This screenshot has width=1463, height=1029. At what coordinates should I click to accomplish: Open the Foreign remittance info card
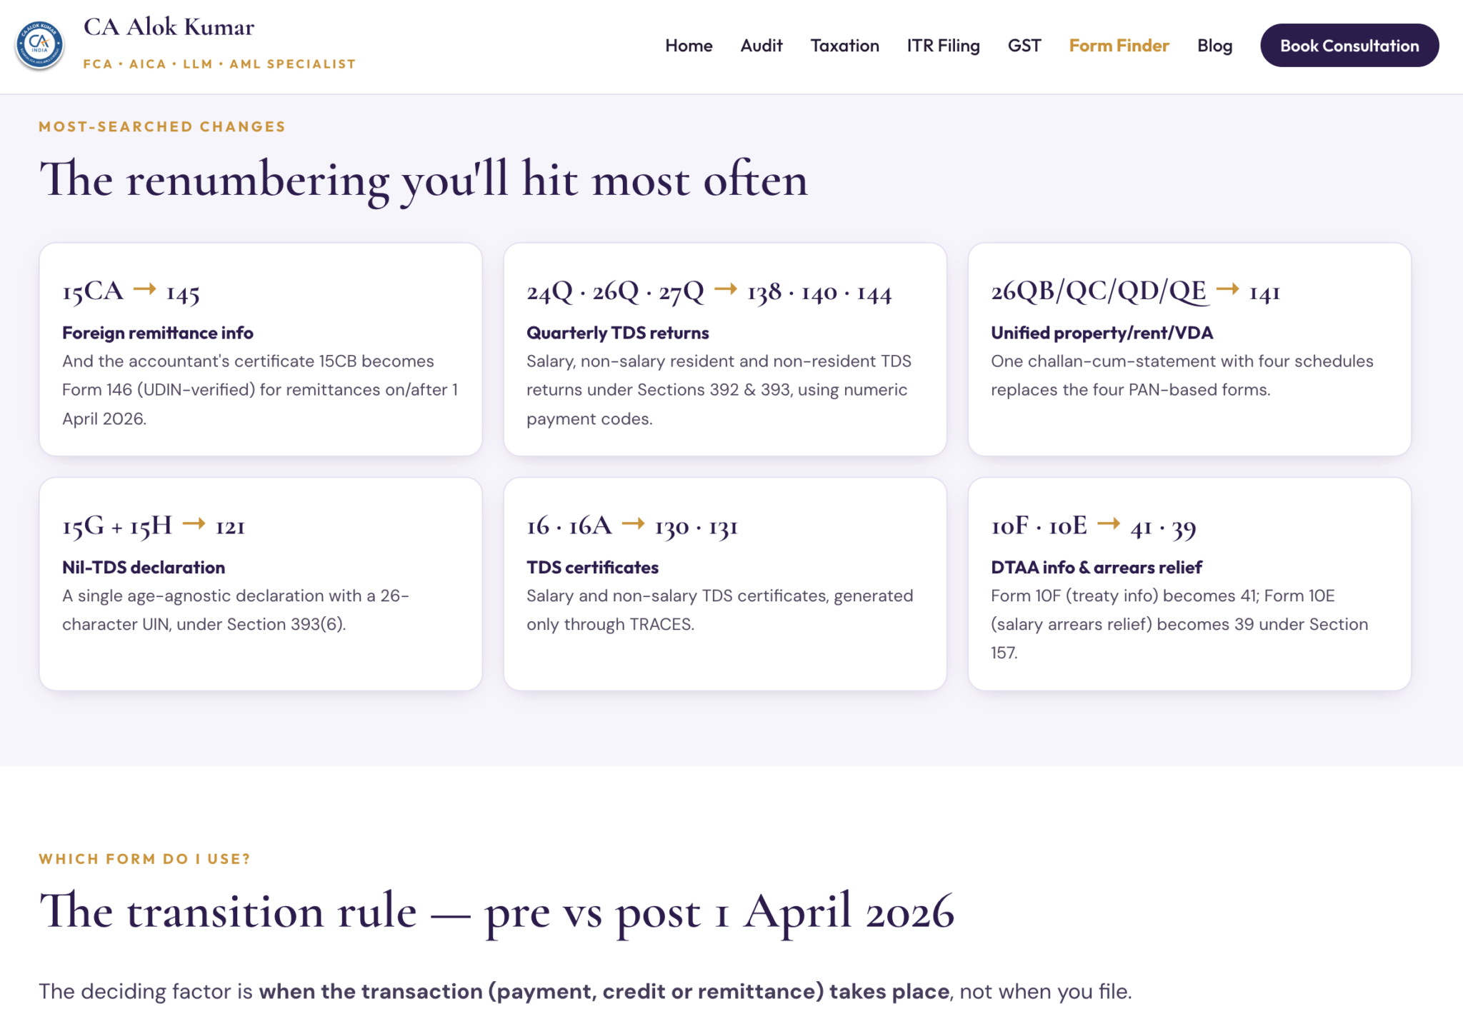point(261,349)
